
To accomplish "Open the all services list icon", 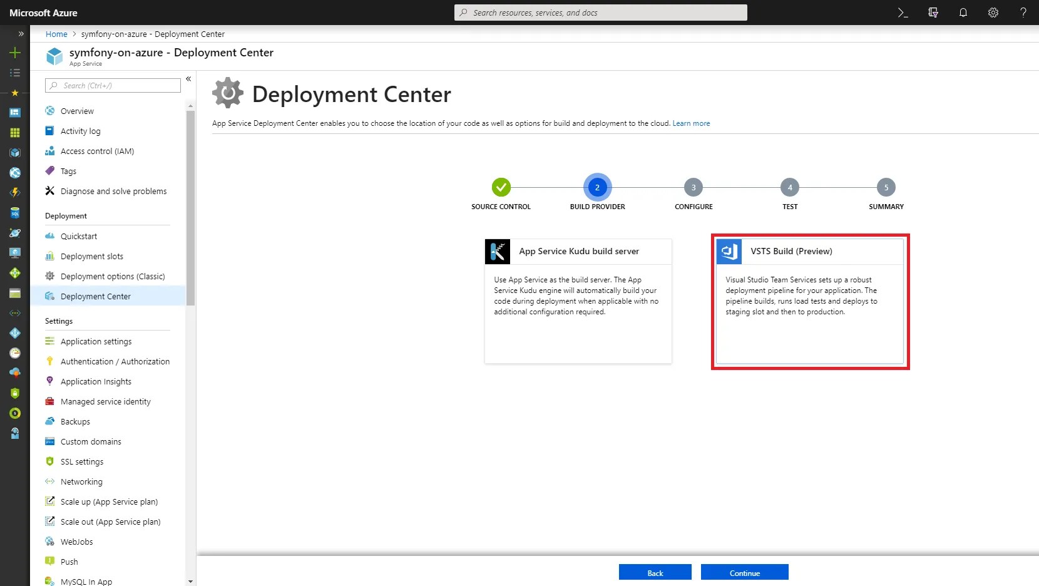I will 15,73.
